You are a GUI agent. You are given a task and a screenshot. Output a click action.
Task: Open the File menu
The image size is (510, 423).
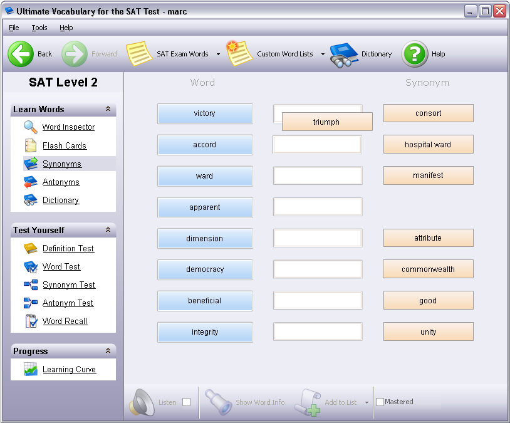pos(14,28)
